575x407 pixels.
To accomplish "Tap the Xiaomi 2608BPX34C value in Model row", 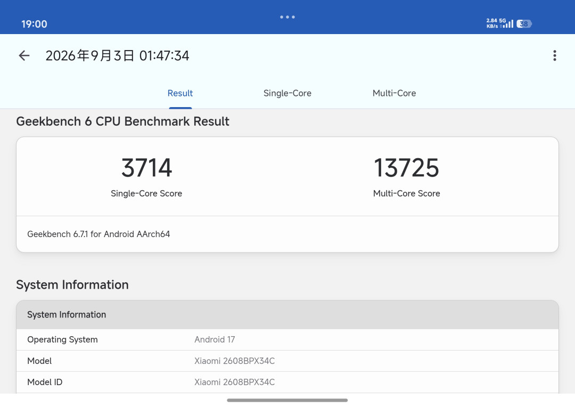I will pos(234,361).
